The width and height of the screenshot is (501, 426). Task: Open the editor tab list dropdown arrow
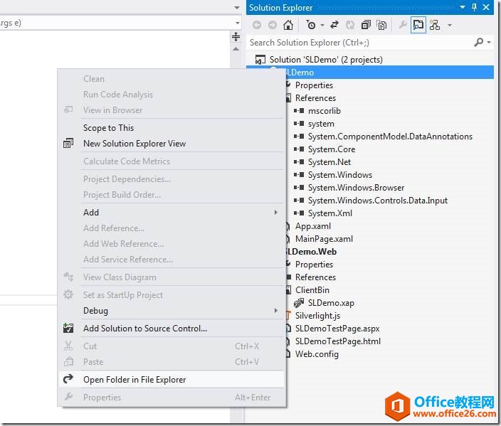237,7
